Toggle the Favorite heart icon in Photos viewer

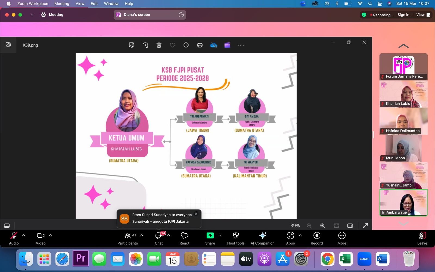(x=173, y=45)
